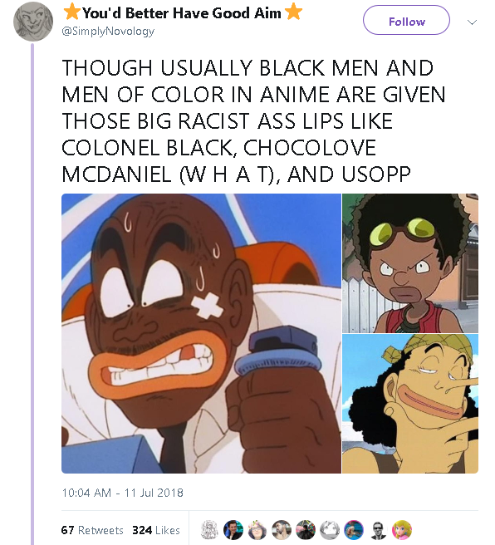Open the smiling man with blue background avatar

coord(233,530)
